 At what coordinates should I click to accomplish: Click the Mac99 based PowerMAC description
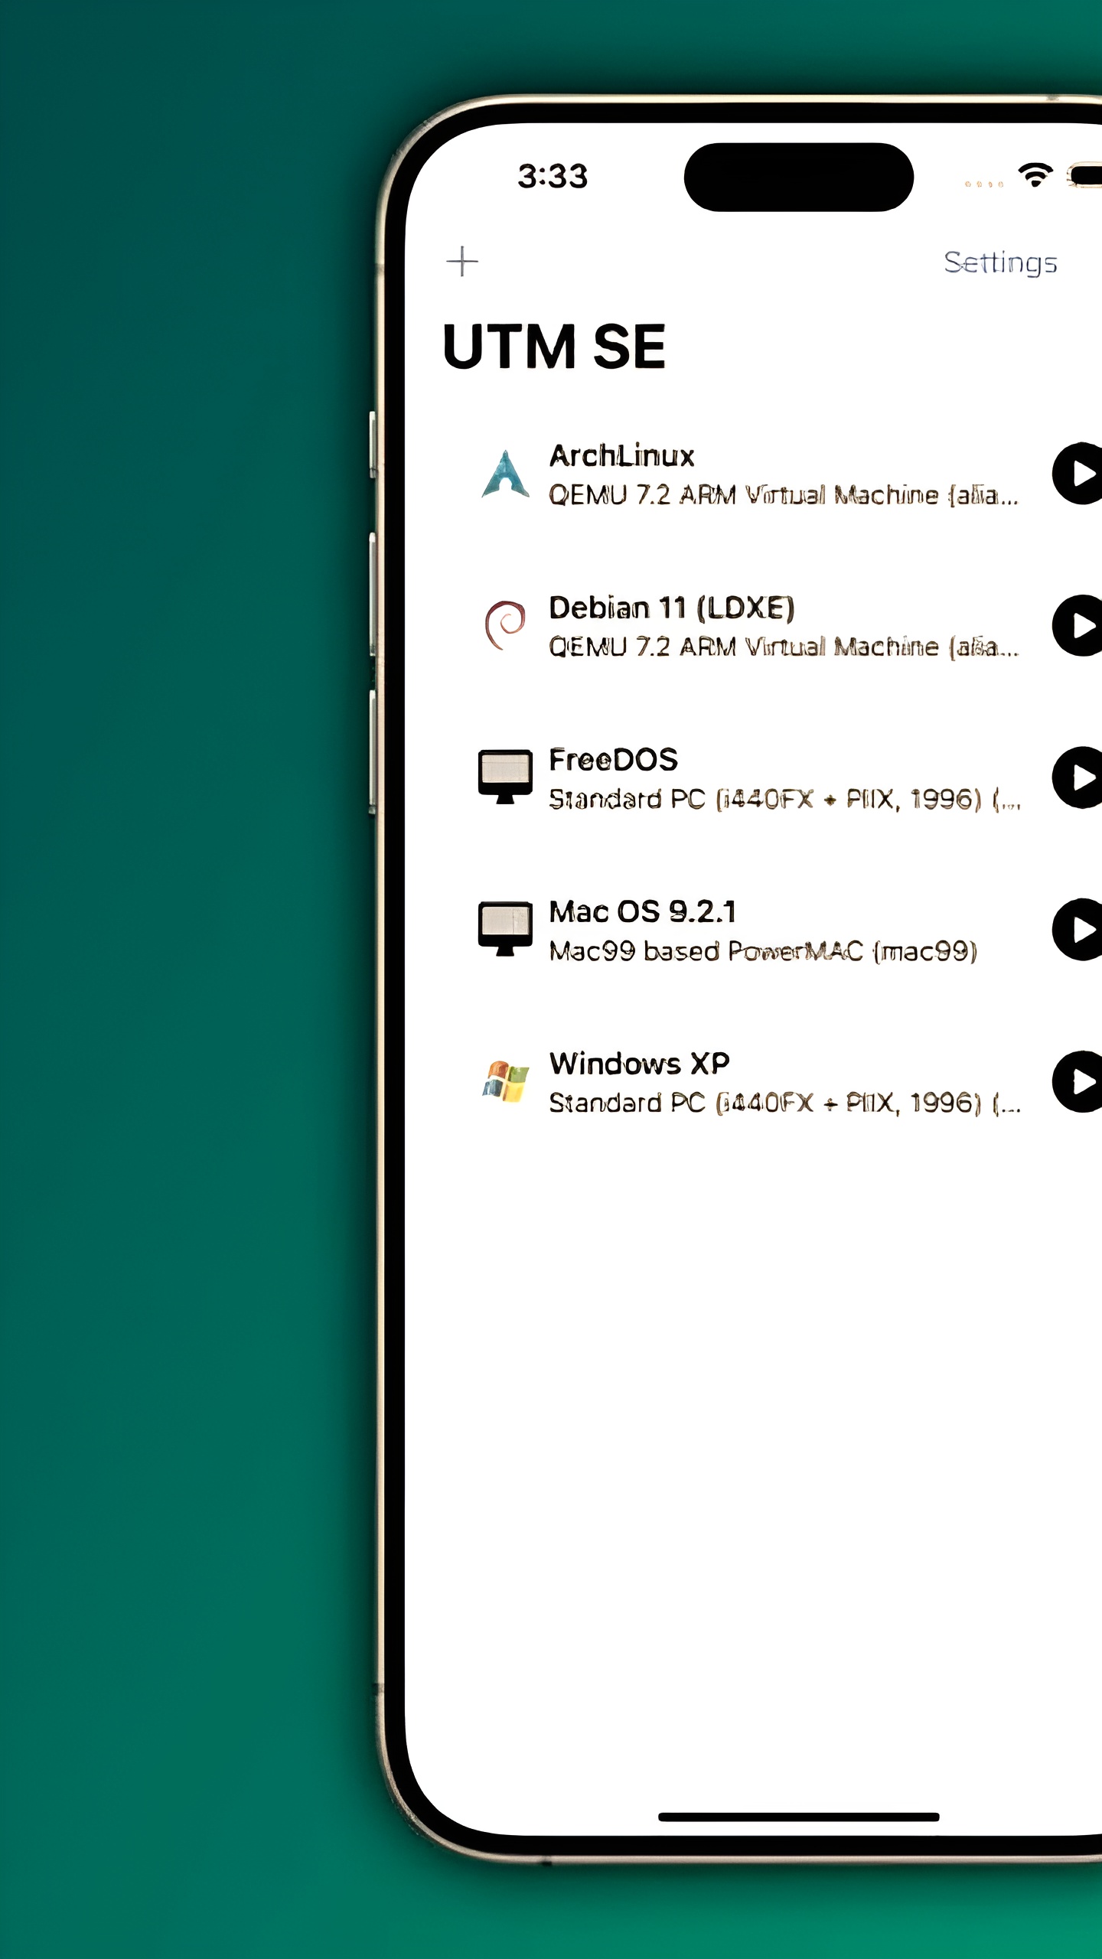pyautogui.click(x=763, y=951)
